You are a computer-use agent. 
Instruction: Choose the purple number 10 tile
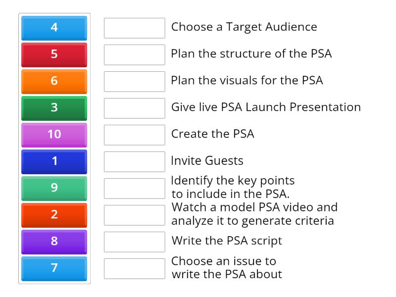(x=53, y=135)
